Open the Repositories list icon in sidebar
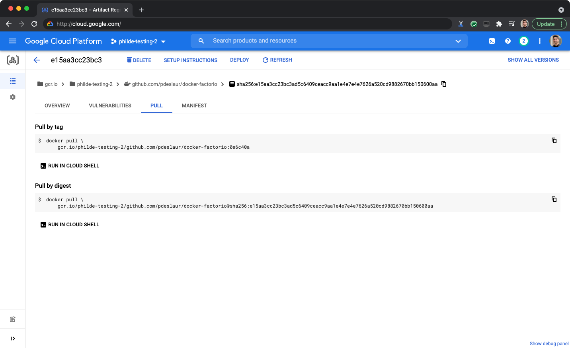The height and width of the screenshot is (348, 570). click(x=13, y=81)
